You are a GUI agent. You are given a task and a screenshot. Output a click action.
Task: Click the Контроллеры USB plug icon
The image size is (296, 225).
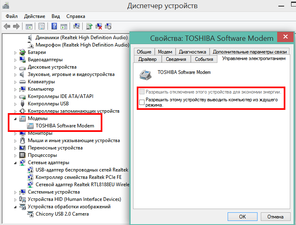tap(22, 104)
